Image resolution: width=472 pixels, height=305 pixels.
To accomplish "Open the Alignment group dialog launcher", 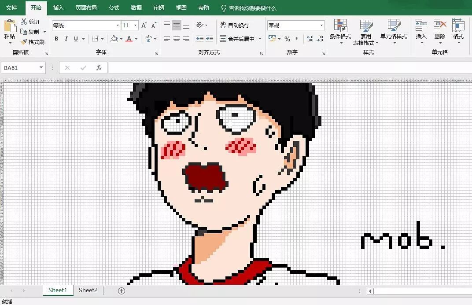I will click(262, 54).
